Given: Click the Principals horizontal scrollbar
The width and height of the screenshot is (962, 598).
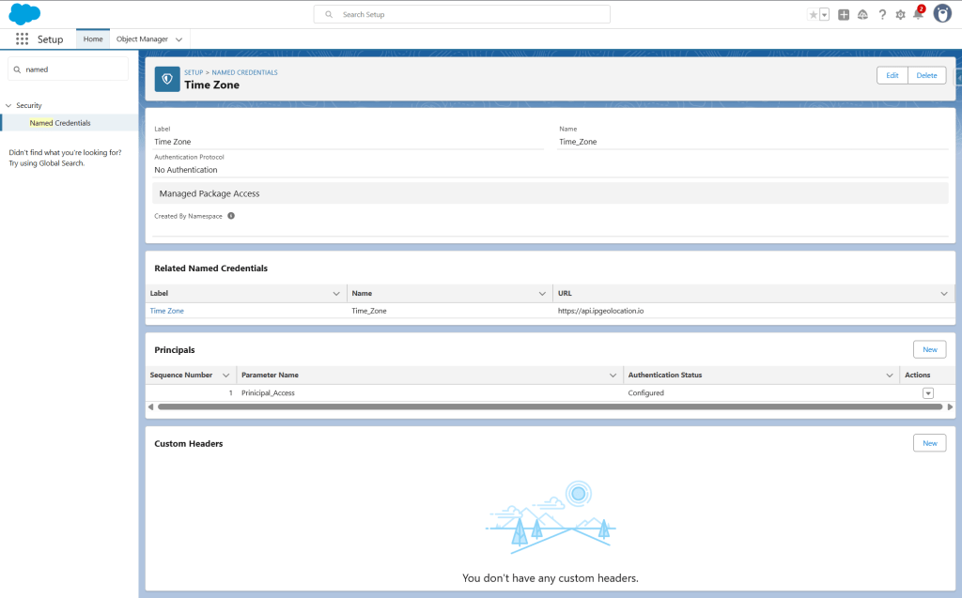Looking at the screenshot, I should pos(550,407).
